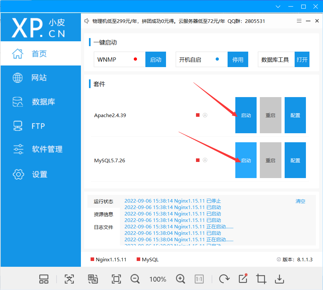This screenshot has width=323, height=290.
Task: Click the version info icon
Action: [279, 259]
